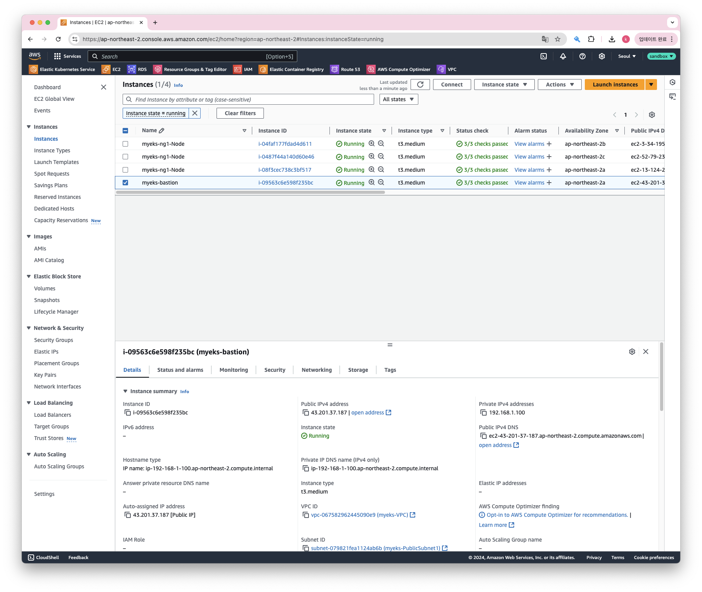
Task: Copy the Instance ID in summary
Action: click(x=127, y=413)
